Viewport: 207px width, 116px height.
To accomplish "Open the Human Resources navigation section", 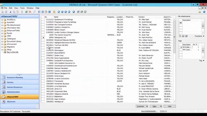I will (19, 87).
